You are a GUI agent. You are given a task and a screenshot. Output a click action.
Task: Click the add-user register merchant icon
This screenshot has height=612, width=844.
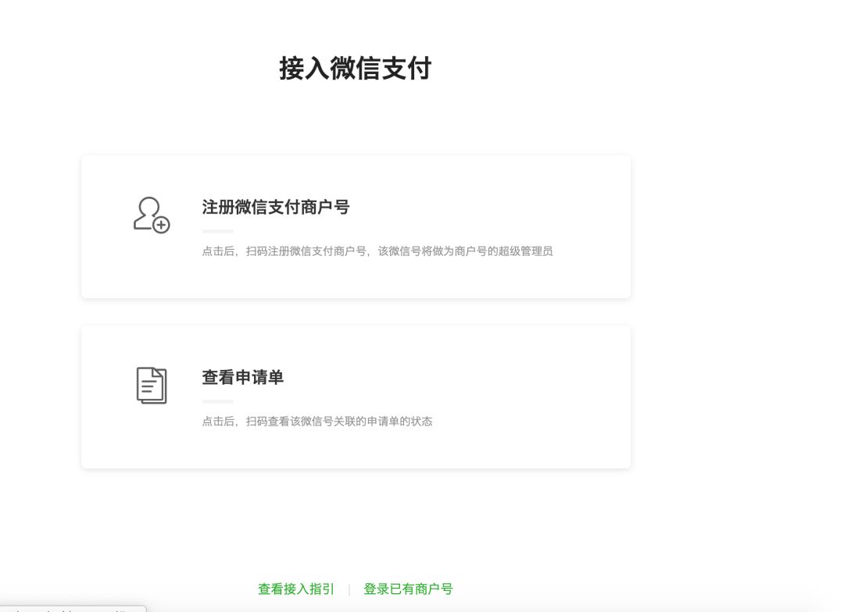click(152, 215)
